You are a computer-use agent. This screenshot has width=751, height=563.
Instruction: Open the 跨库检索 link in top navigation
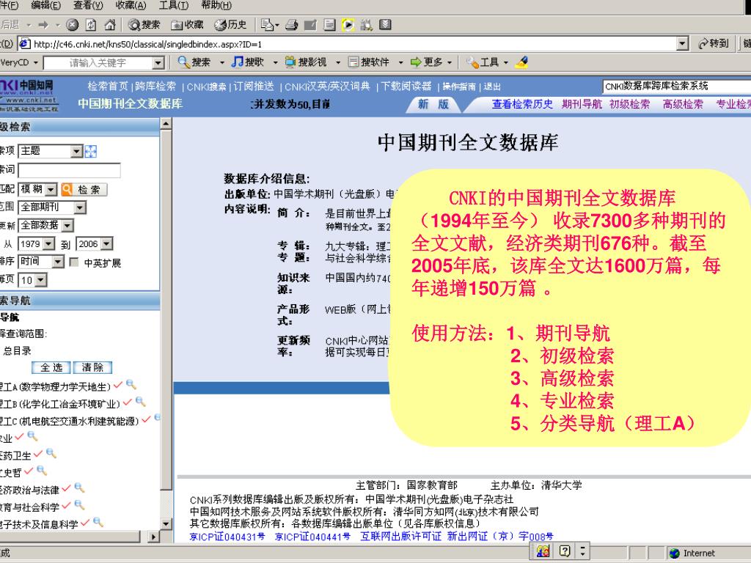(x=155, y=87)
